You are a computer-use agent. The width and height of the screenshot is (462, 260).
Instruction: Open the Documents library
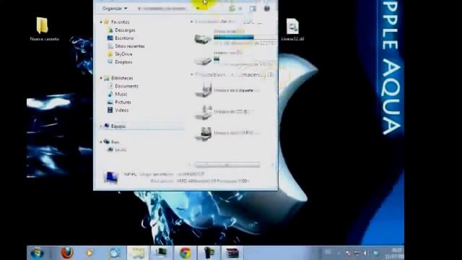pos(127,86)
